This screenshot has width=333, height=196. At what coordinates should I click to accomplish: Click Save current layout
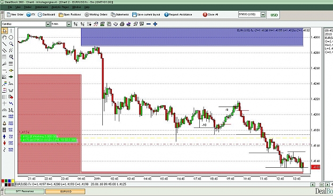(146, 14)
